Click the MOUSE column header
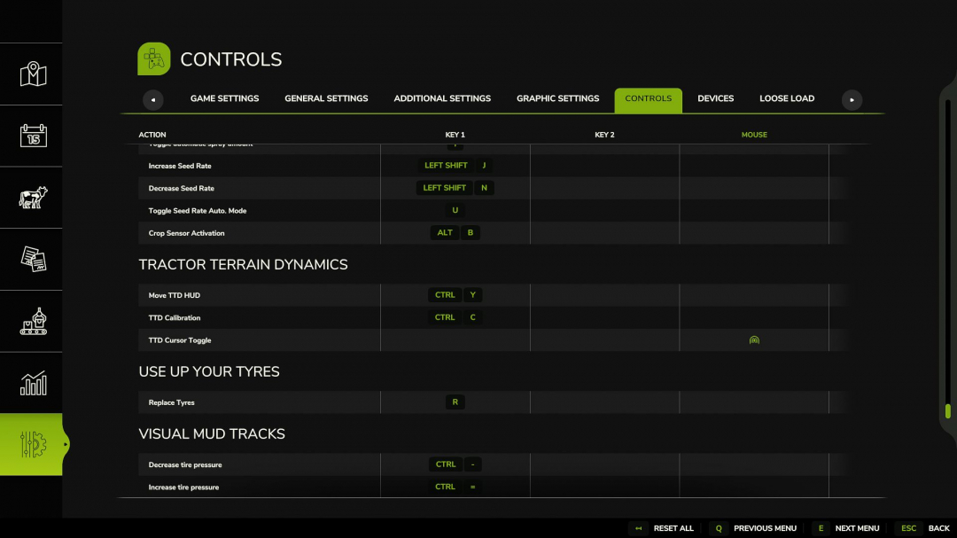Screen dimensions: 957x538 pyautogui.click(x=754, y=135)
